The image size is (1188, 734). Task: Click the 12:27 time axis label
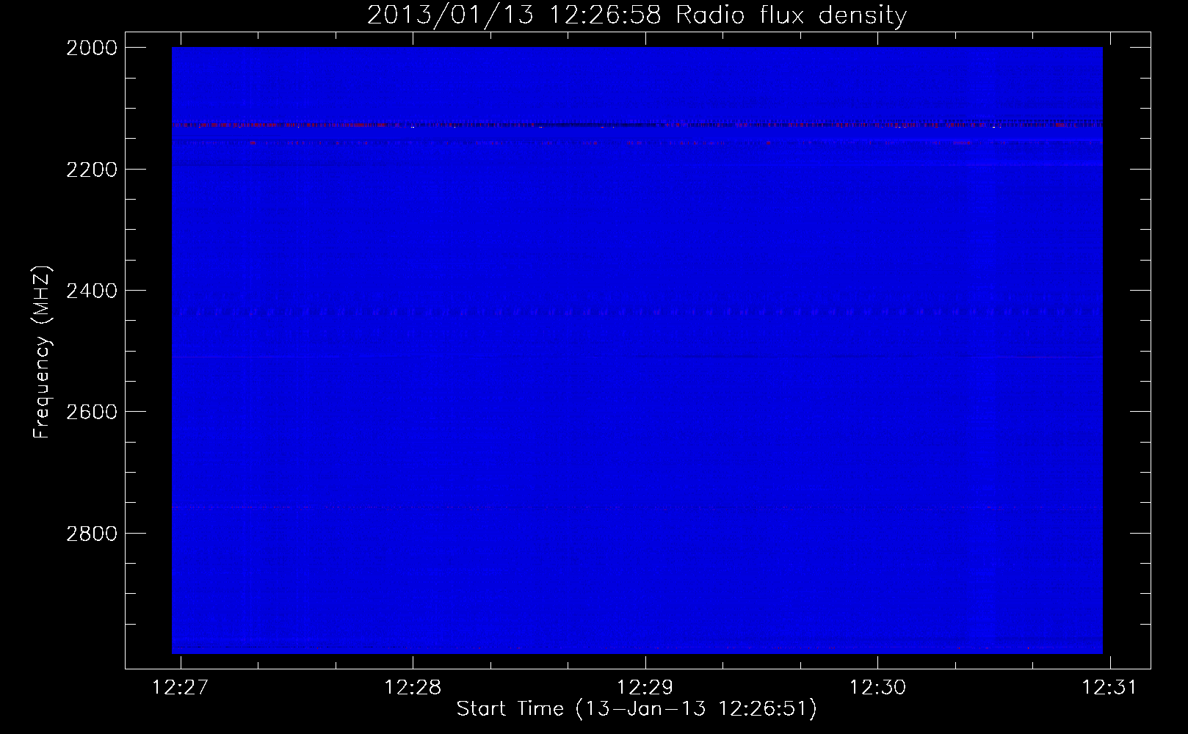[180, 687]
